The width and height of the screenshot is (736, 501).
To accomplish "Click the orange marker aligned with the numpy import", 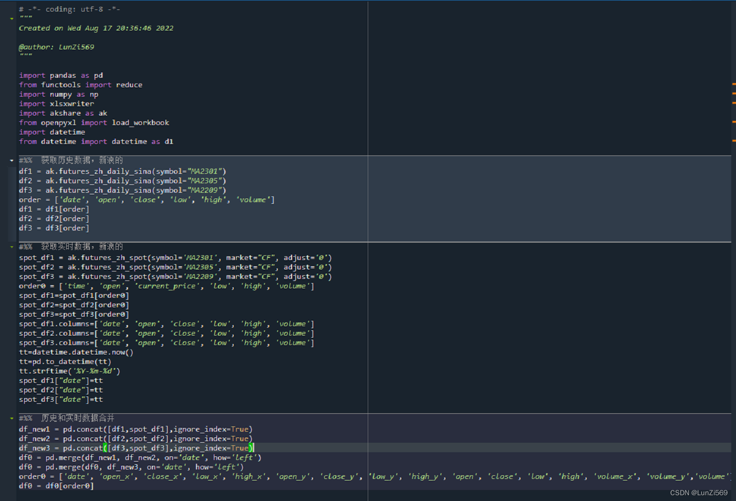I will pos(732,94).
